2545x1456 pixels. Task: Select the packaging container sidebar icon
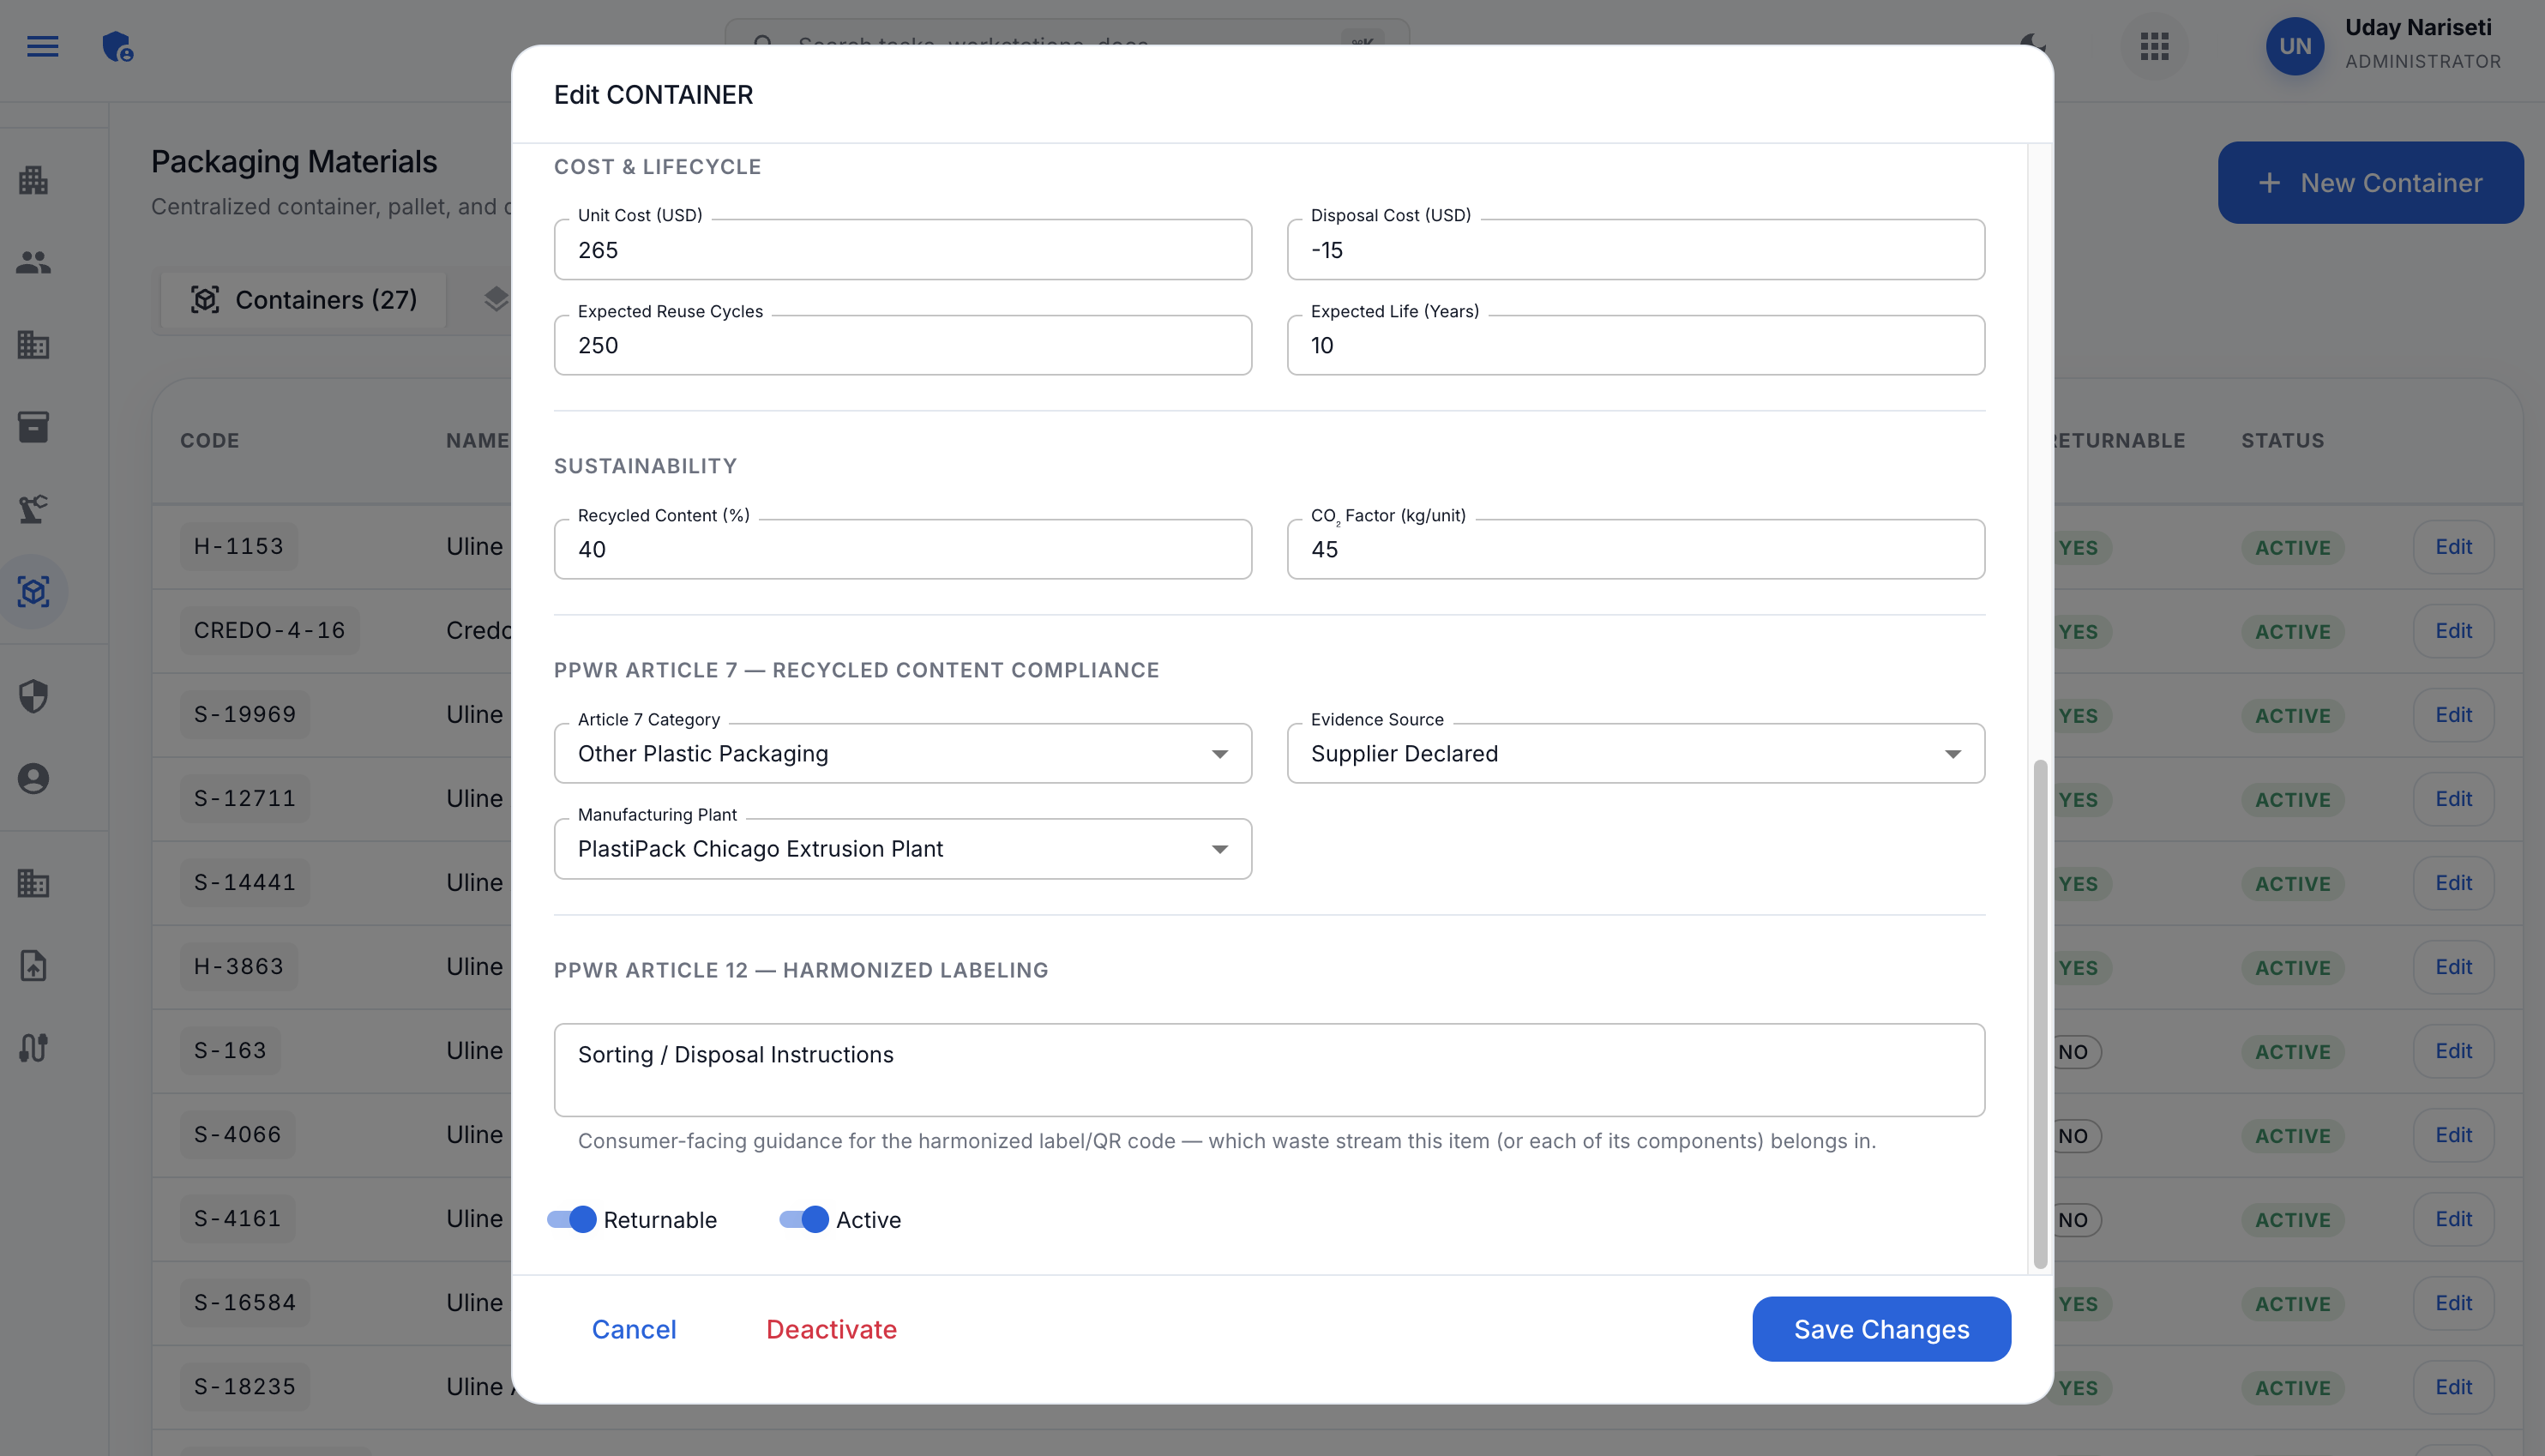pyautogui.click(x=33, y=592)
